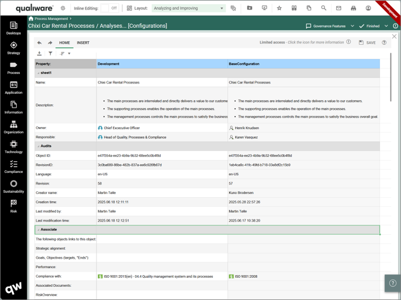Select the BaseConfiguration column header
401x300 pixels.
pyautogui.click(x=304, y=64)
